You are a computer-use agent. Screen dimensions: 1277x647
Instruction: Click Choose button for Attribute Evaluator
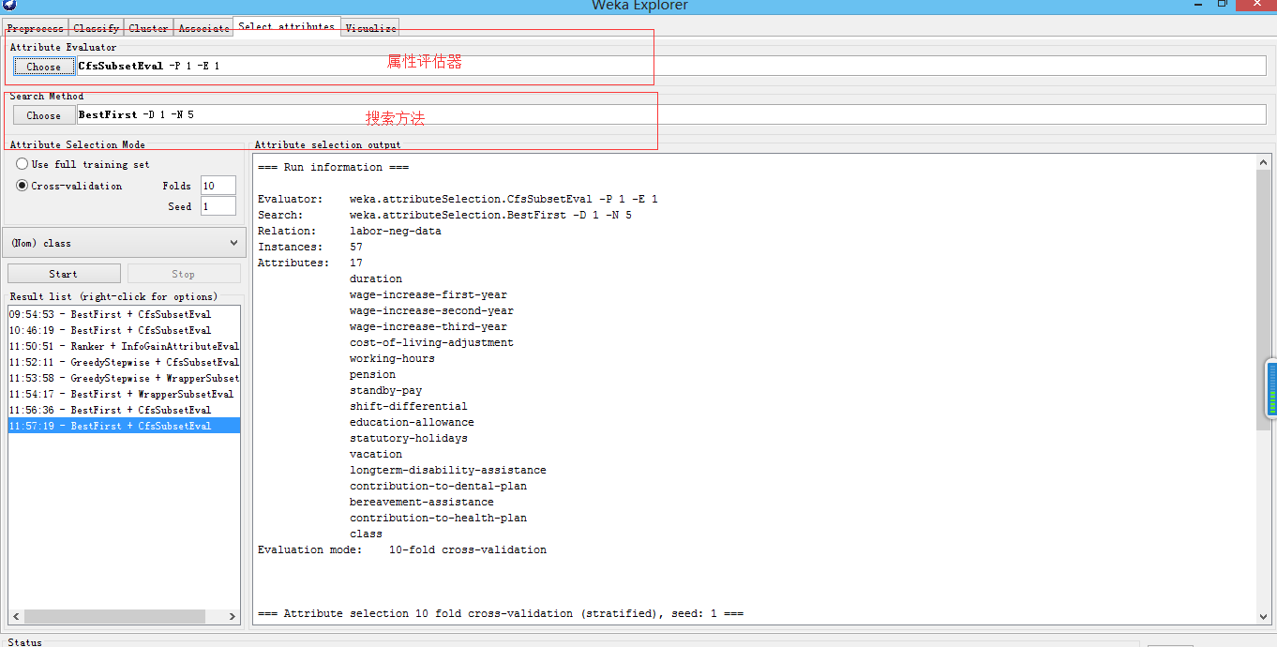pos(43,67)
